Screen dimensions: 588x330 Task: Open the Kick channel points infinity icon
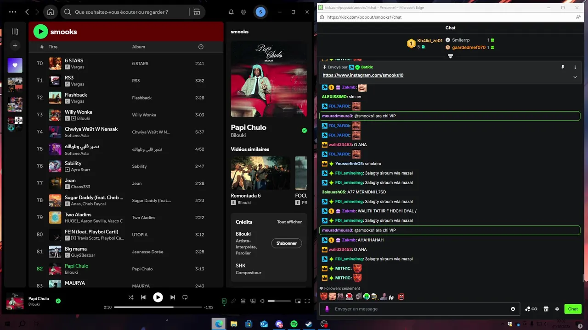click(x=531, y=309)
